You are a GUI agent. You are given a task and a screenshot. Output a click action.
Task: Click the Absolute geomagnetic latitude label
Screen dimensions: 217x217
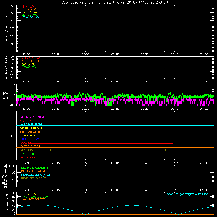[187, 194]
